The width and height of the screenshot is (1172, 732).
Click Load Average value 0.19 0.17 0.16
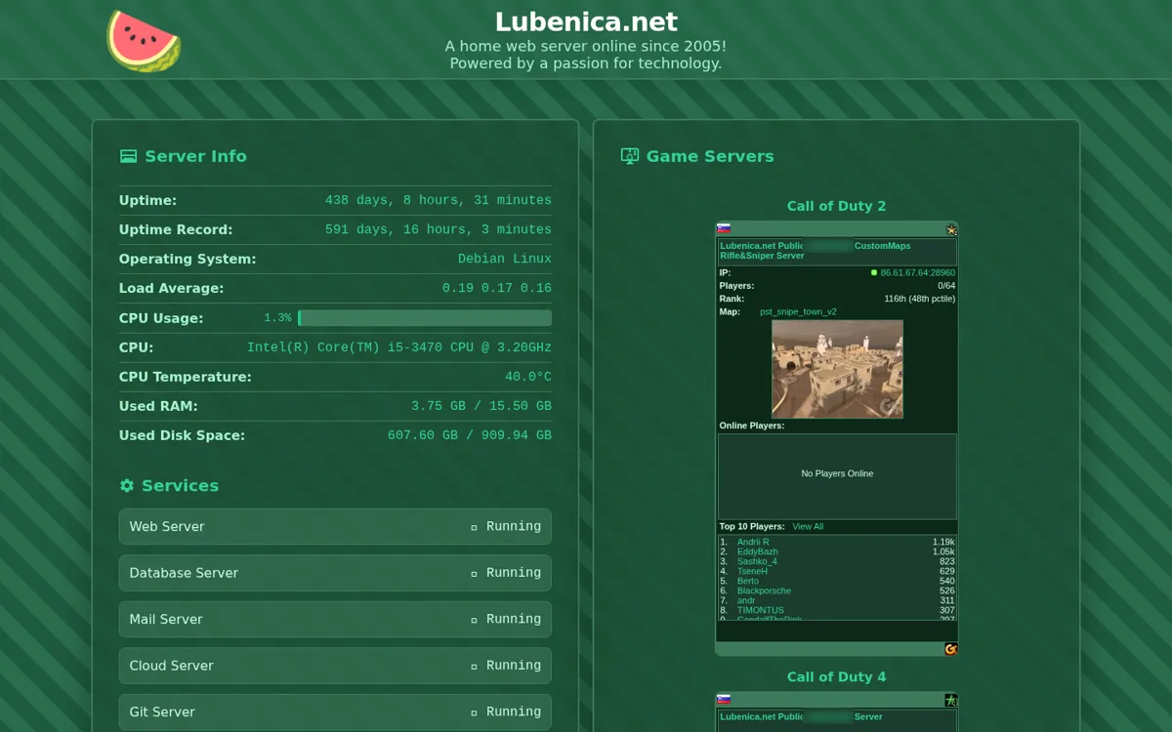(x=497, y=288)
